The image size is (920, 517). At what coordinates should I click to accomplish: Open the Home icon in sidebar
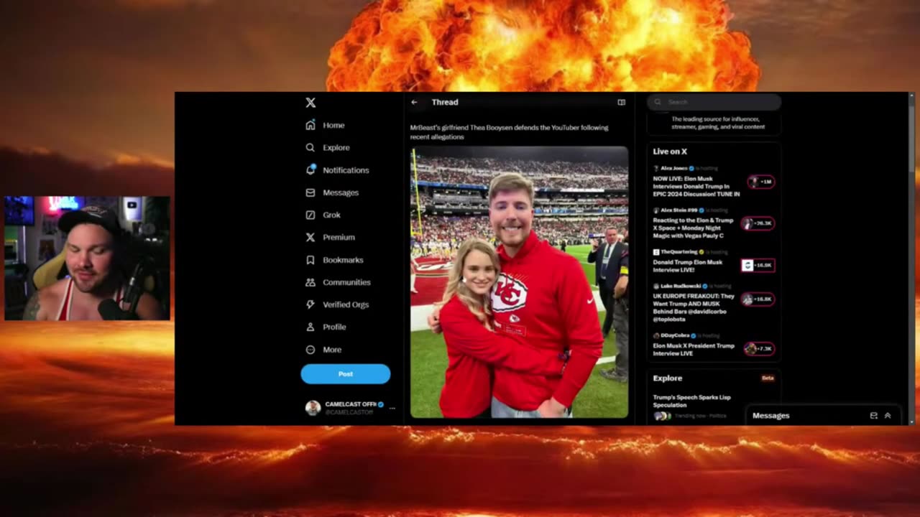pos(310,125)
